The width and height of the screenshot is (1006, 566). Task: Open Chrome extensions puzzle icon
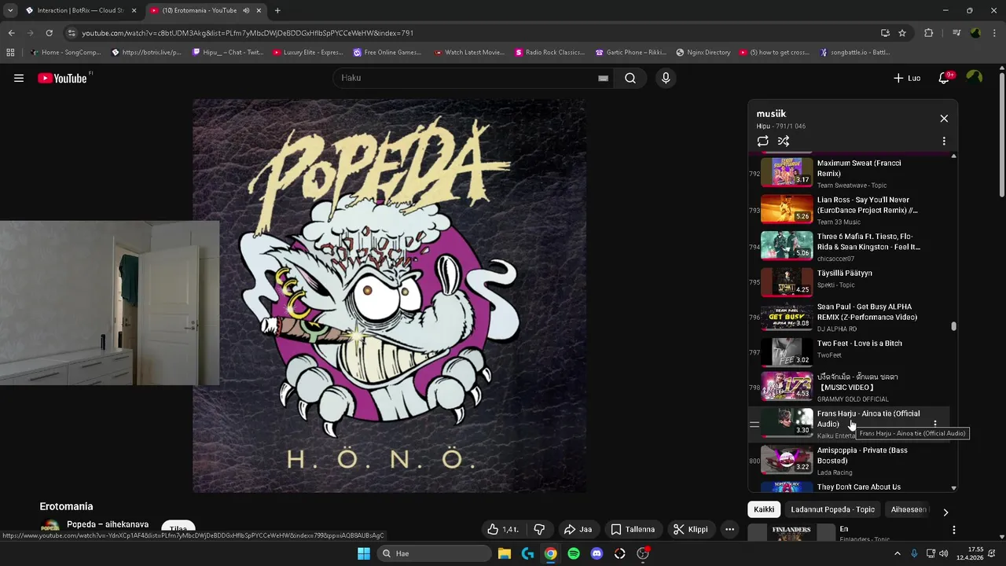[928, 33]
